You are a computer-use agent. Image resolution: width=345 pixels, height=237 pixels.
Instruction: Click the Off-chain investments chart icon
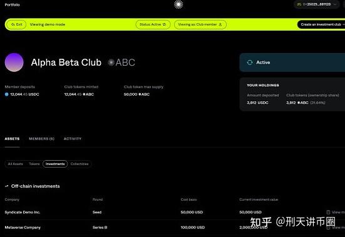[x=7, y=186]
